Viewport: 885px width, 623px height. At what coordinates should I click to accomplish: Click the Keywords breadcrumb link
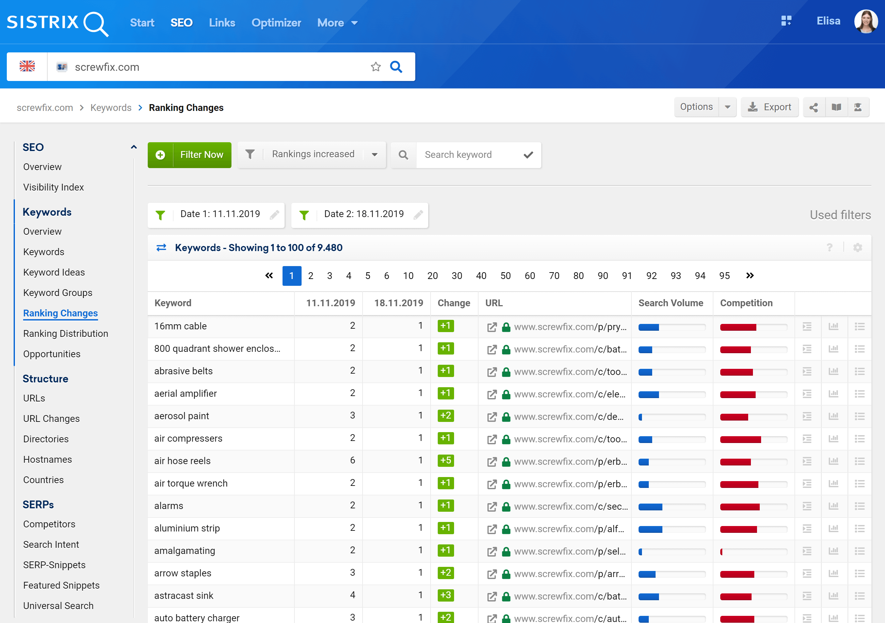[111, 108]
